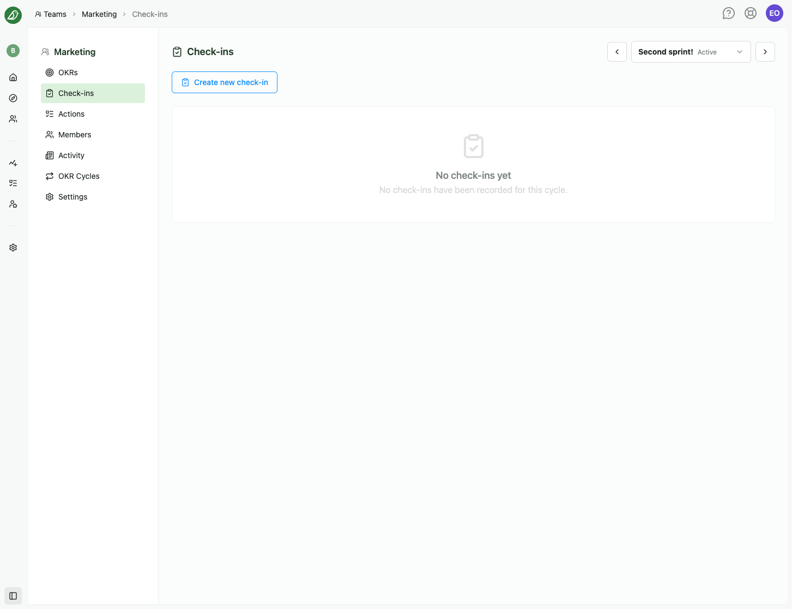Open the Second sprint! cycle dropdown

tap(691, 52)
